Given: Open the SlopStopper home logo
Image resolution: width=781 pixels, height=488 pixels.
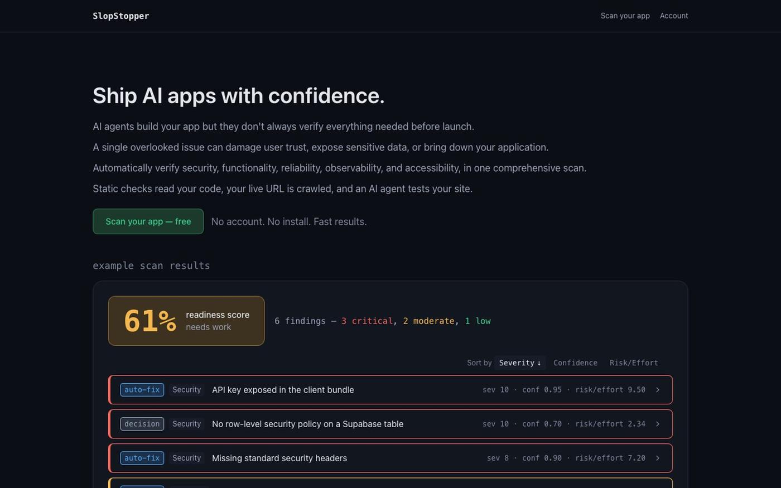Looking at the screenshot, I should 120,16.
